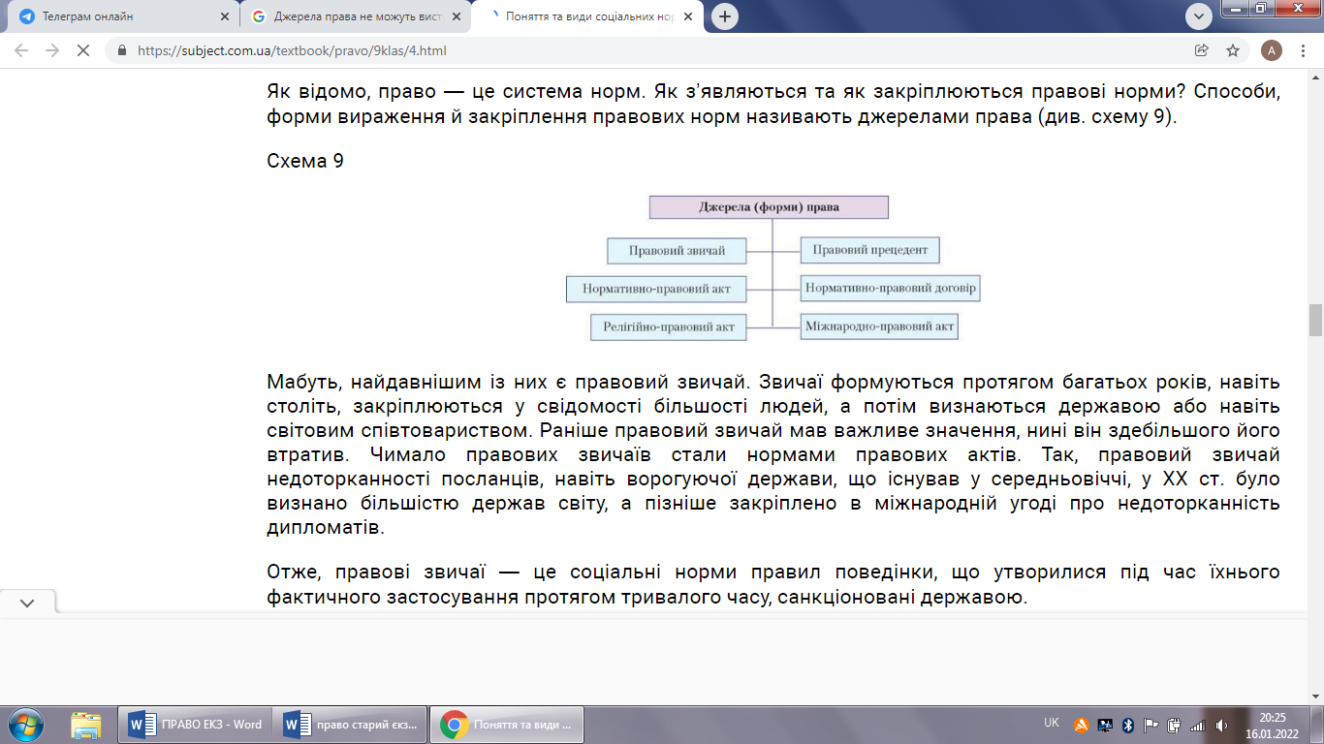Open the profile avatar 'A'
Viewport: 1324px width, 744px height.
(1272, 50)
